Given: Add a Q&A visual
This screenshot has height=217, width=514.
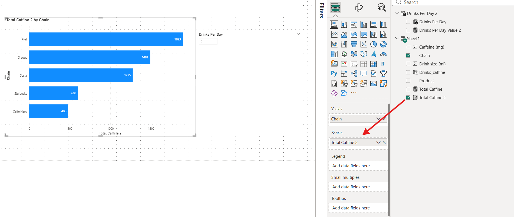Looking at the screenshot, I should (x=364, y=74).
